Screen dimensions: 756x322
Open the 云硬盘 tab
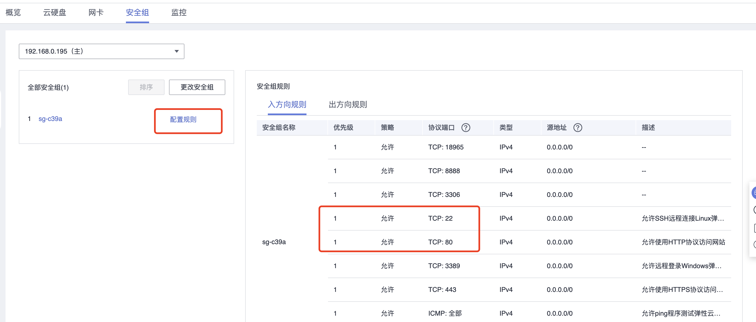55,12
